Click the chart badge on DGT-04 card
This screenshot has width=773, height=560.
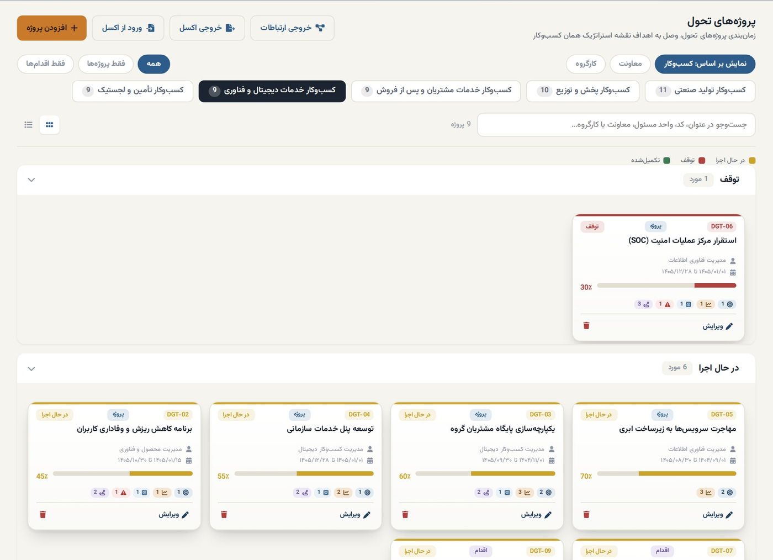click(343, 493)
